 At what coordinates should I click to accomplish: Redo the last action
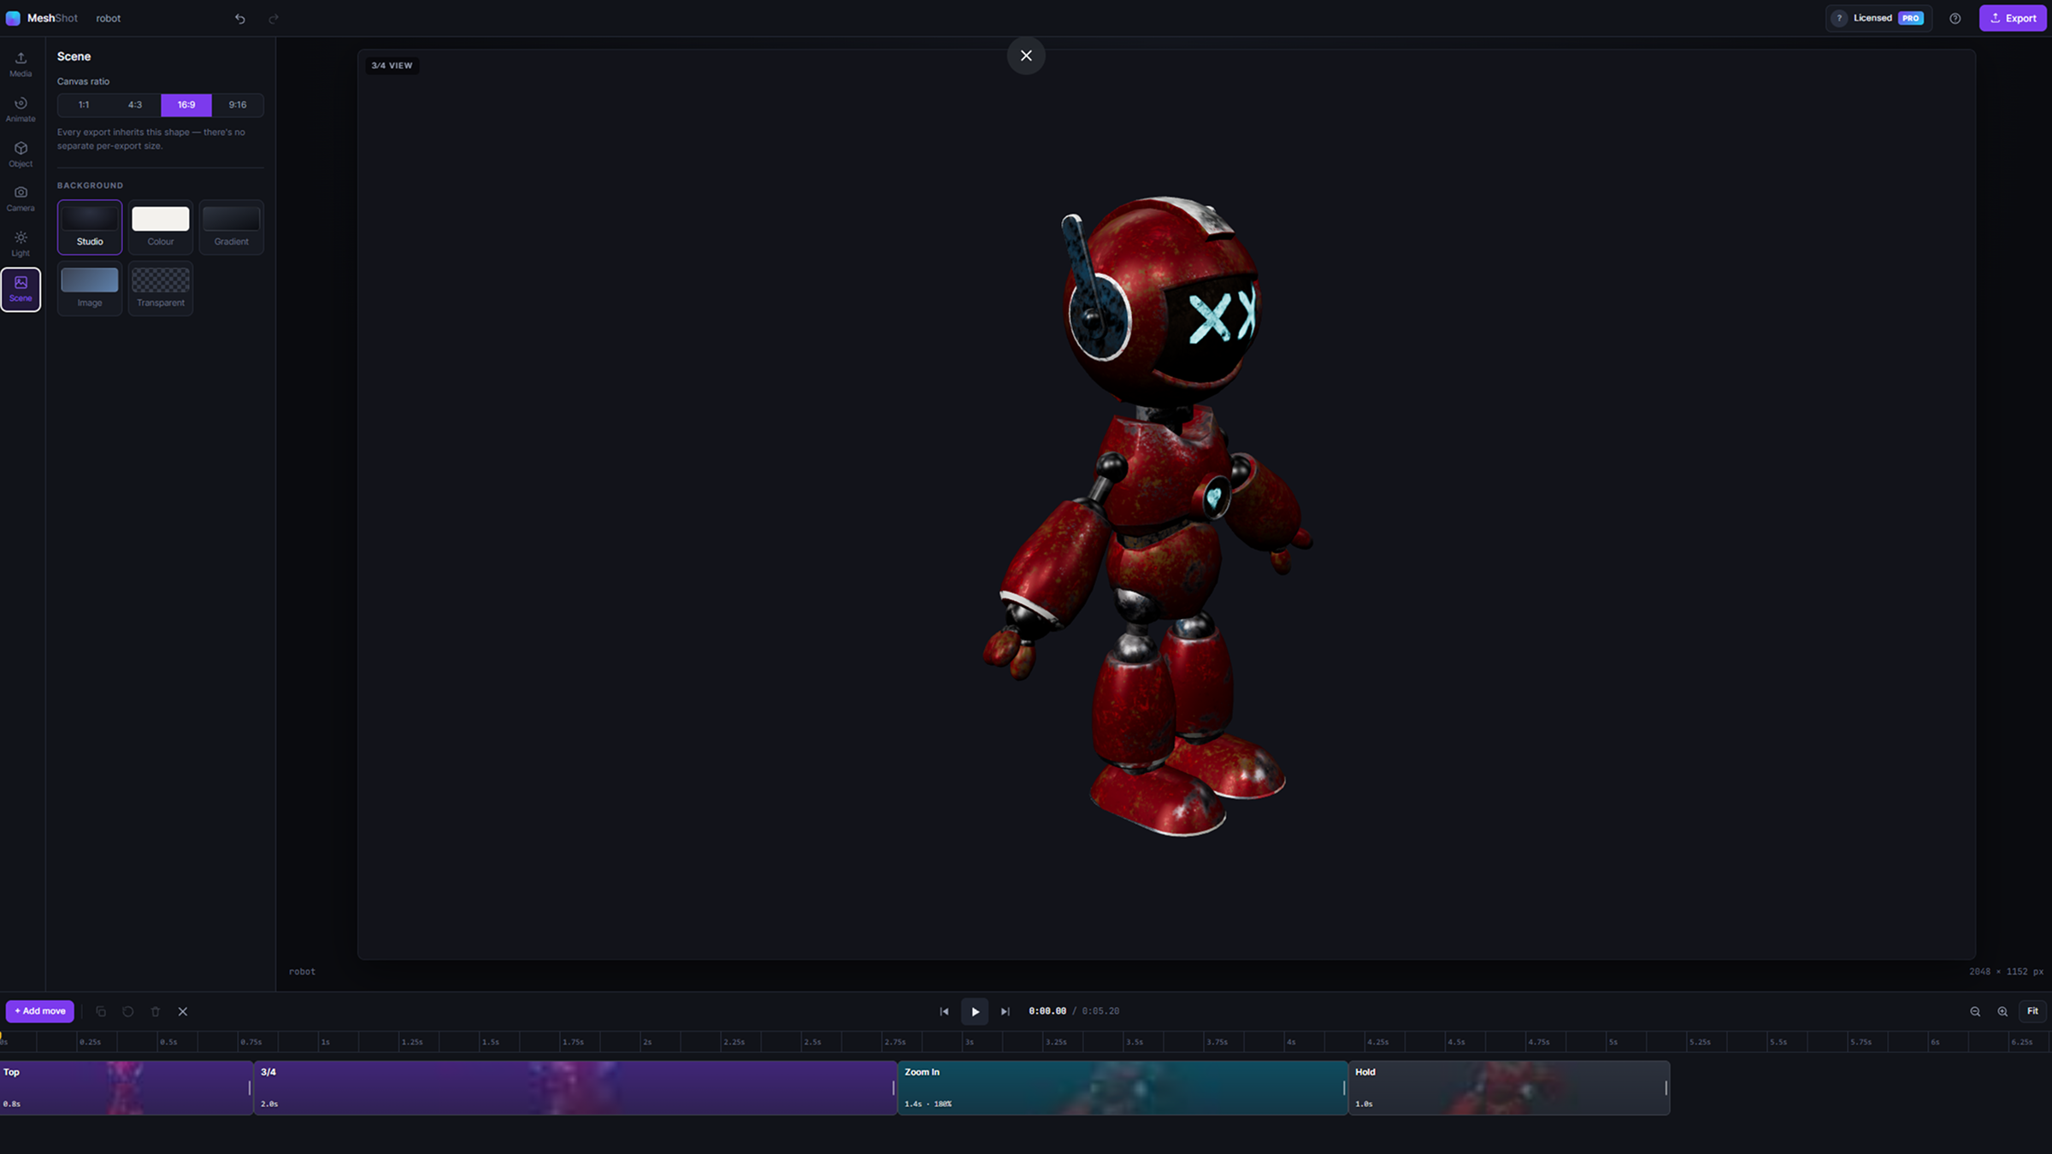274,19
